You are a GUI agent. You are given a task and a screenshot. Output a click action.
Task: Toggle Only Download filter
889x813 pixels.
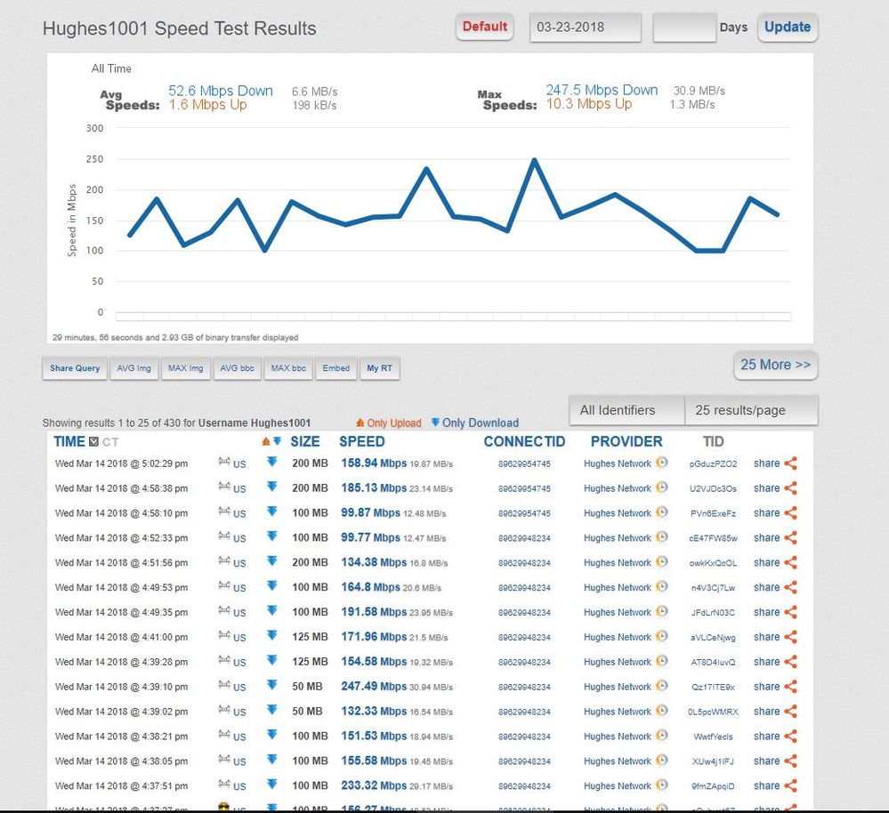tap(474, 423)
